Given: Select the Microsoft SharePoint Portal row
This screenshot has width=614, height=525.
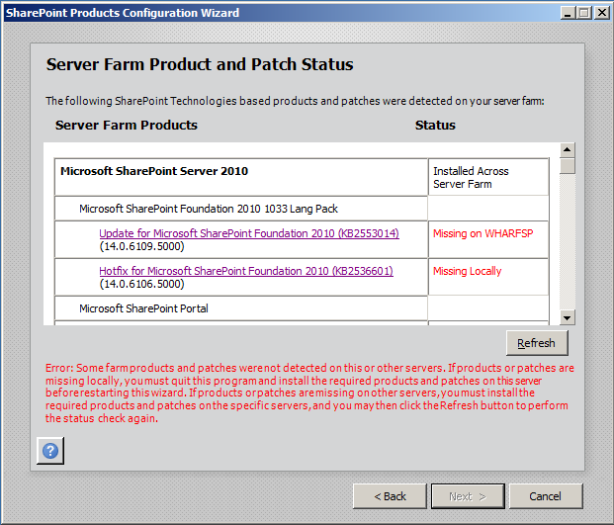Looking at the screenshot, I should click(x=143, y=308).
